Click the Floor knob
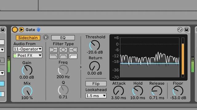This screenshot has height=110, width=197. pyautogui.click(x=178, y=91)
